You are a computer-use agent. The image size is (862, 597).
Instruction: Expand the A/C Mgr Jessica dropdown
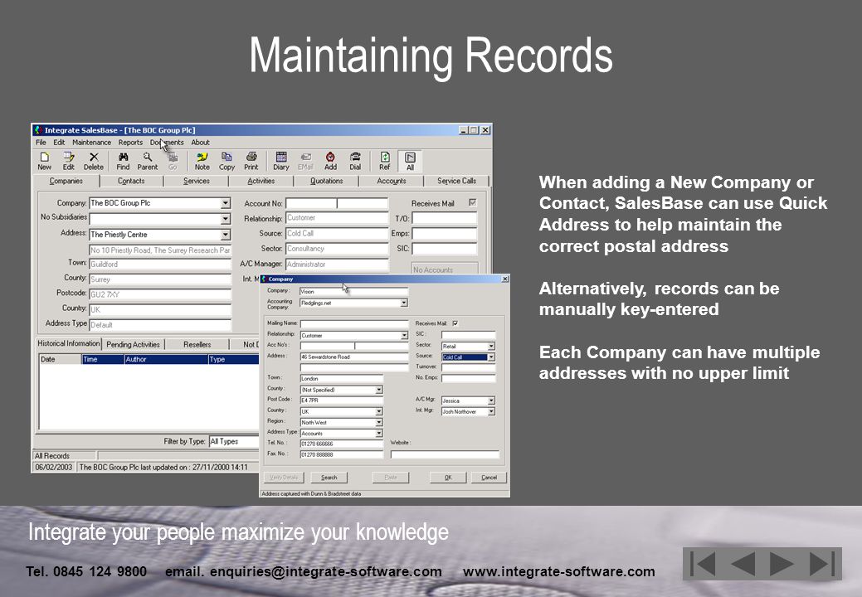click(491, 400)
